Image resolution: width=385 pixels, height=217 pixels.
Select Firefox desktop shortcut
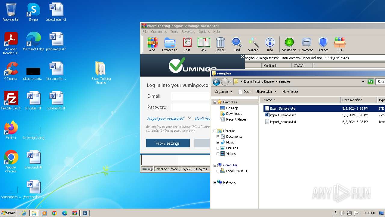pyautogui.click(x=11, y=130)
